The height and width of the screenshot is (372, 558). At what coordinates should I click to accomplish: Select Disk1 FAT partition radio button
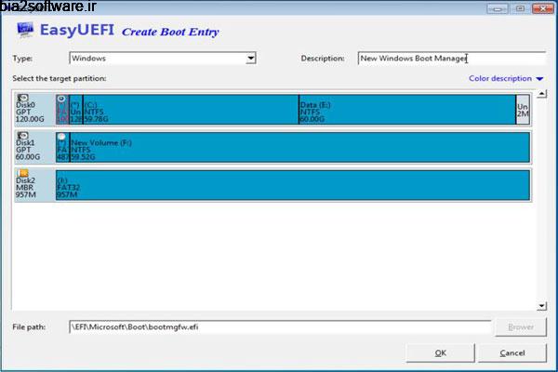61,137
